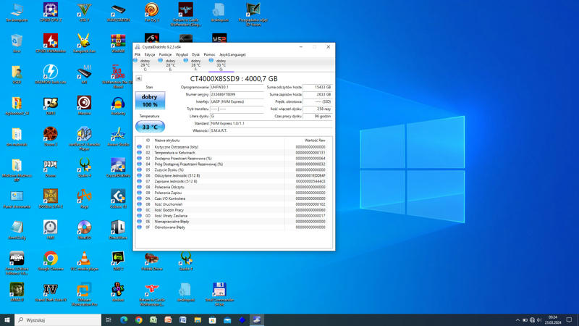Click the Suma odczytów hosta 15433 GB value

coord(317,87)
